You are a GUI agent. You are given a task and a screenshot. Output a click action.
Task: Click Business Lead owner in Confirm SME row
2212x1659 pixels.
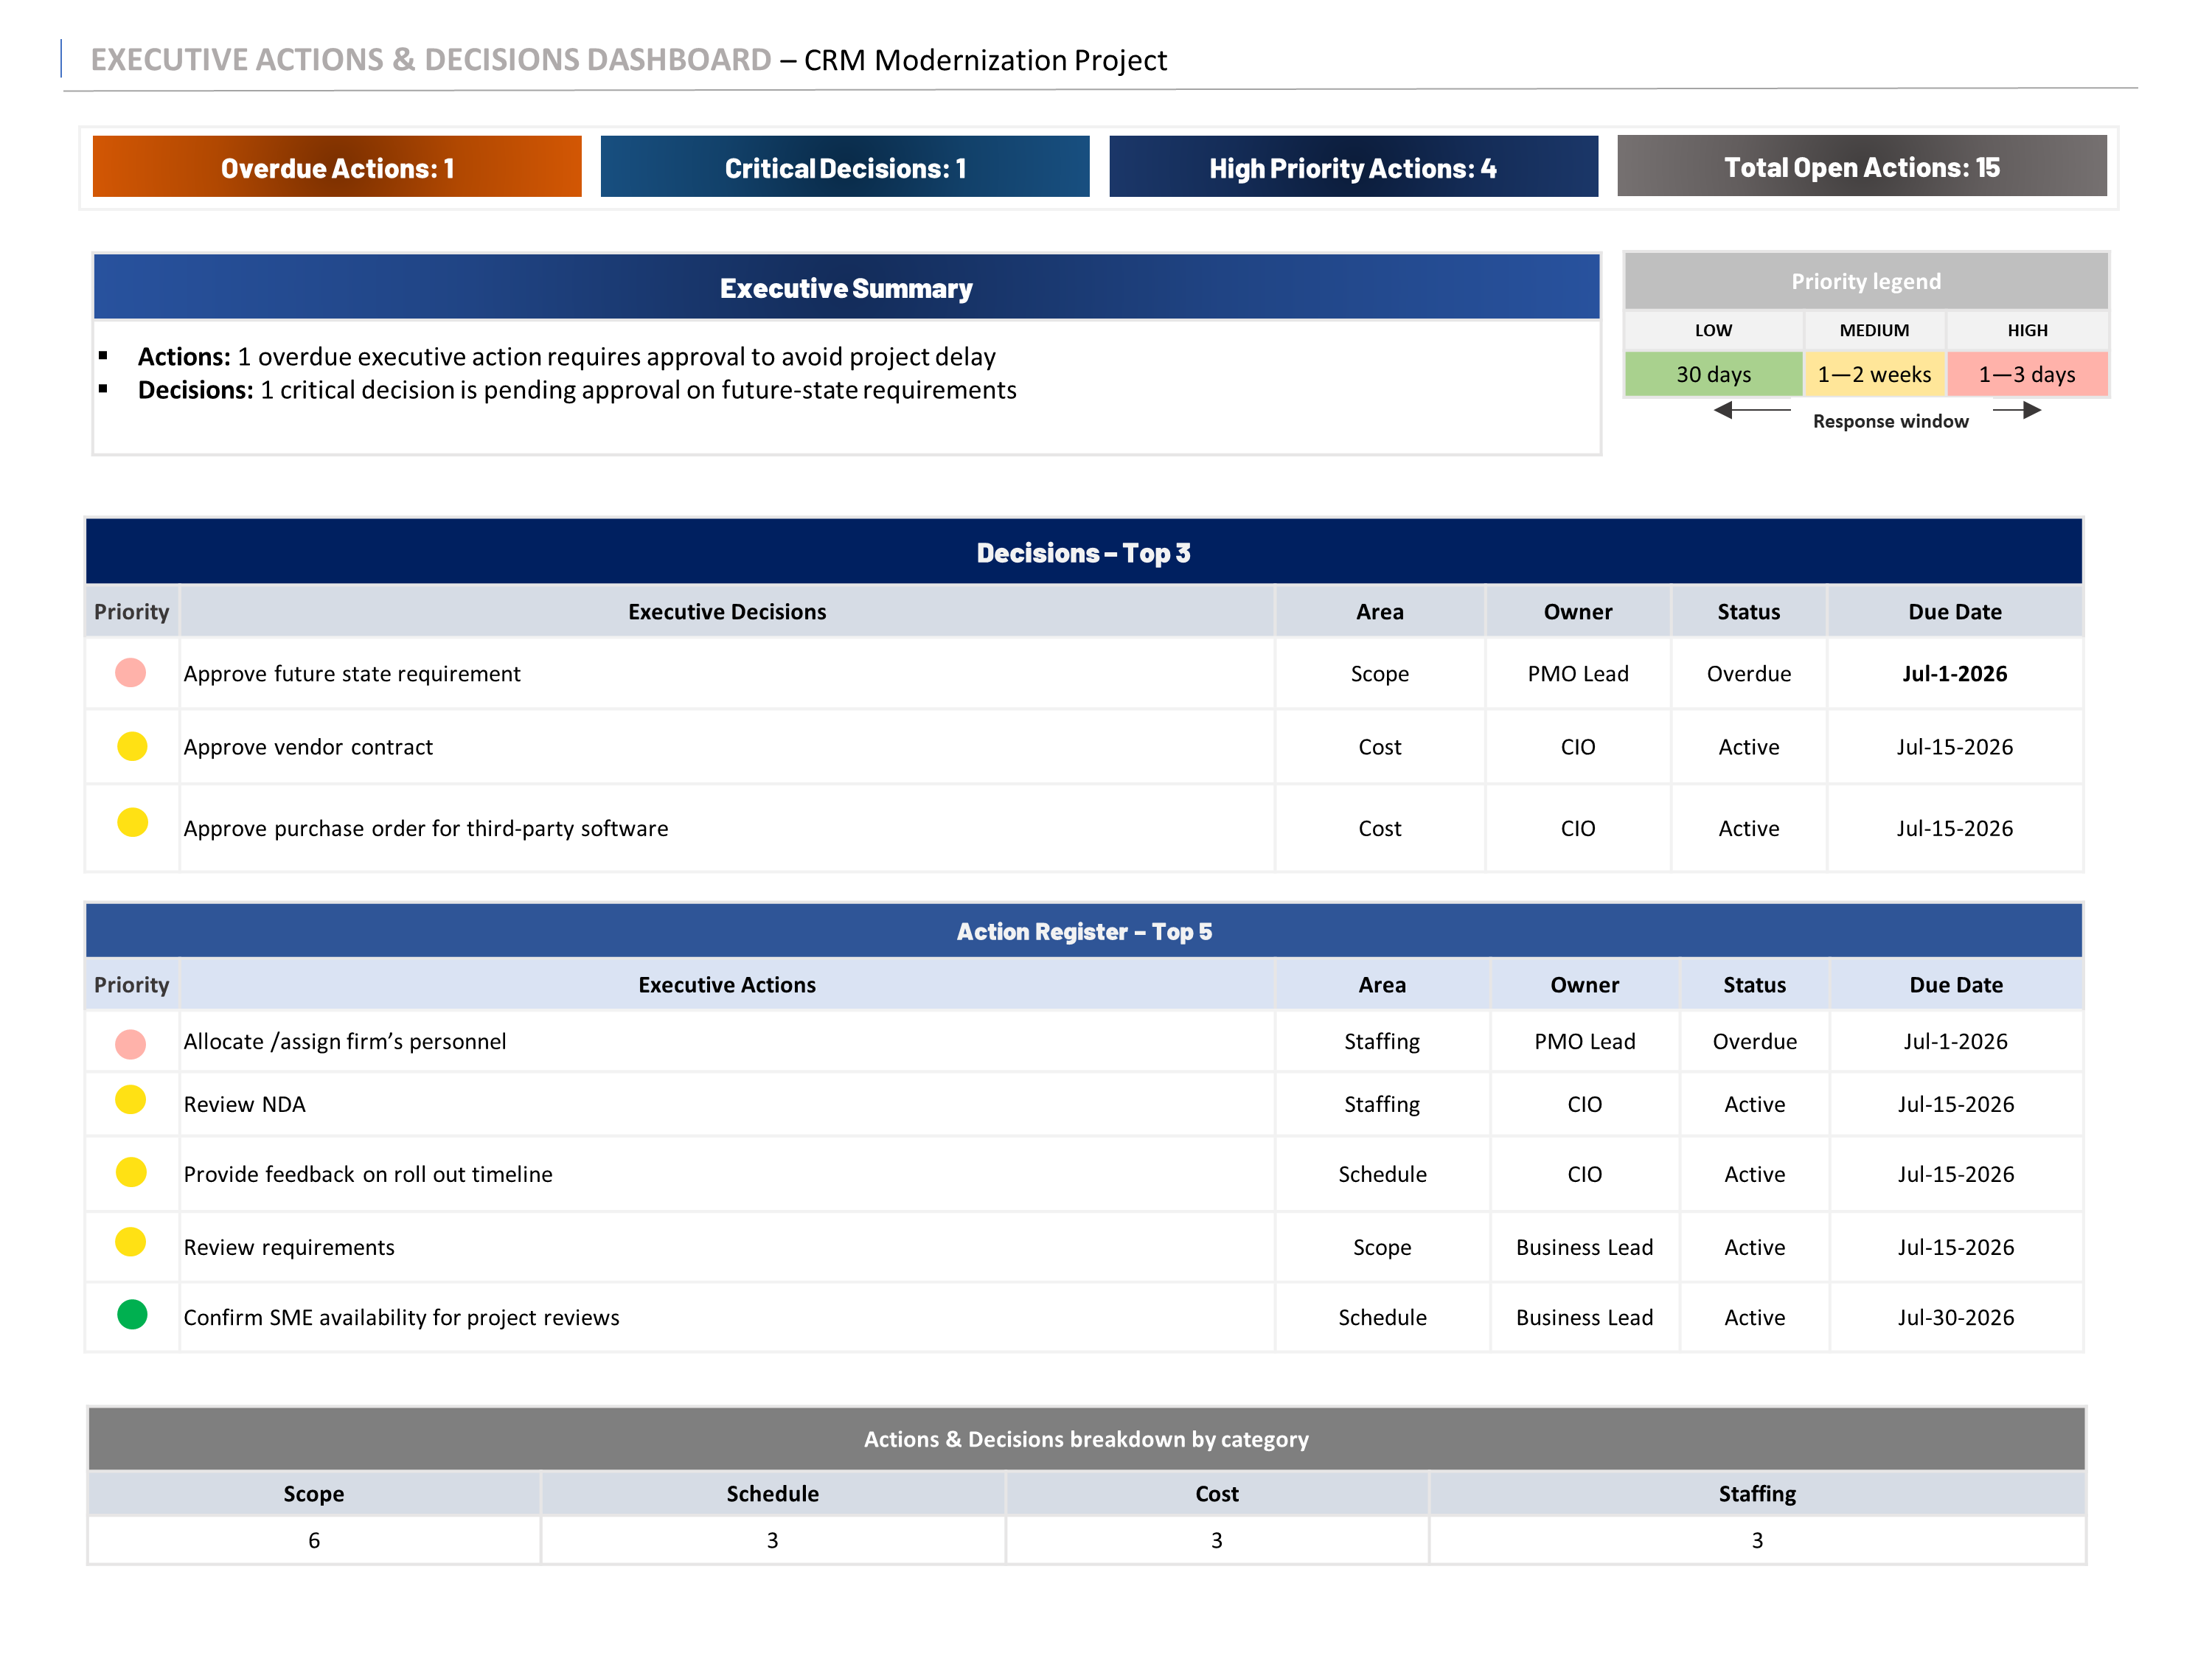click(1584, 1317)
